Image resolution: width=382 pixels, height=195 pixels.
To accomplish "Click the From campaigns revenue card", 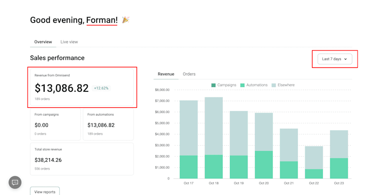I will click(56, 124).
